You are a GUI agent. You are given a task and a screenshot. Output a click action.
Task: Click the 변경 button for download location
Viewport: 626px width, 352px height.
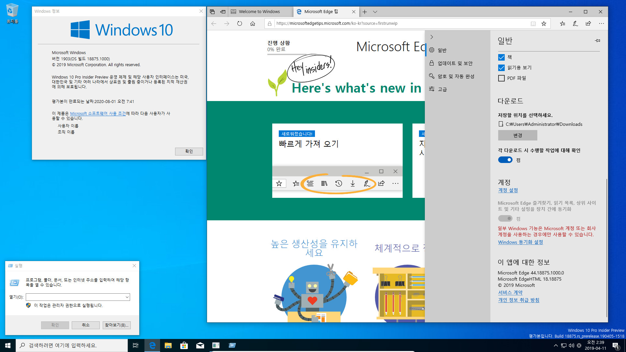point(517,135)
